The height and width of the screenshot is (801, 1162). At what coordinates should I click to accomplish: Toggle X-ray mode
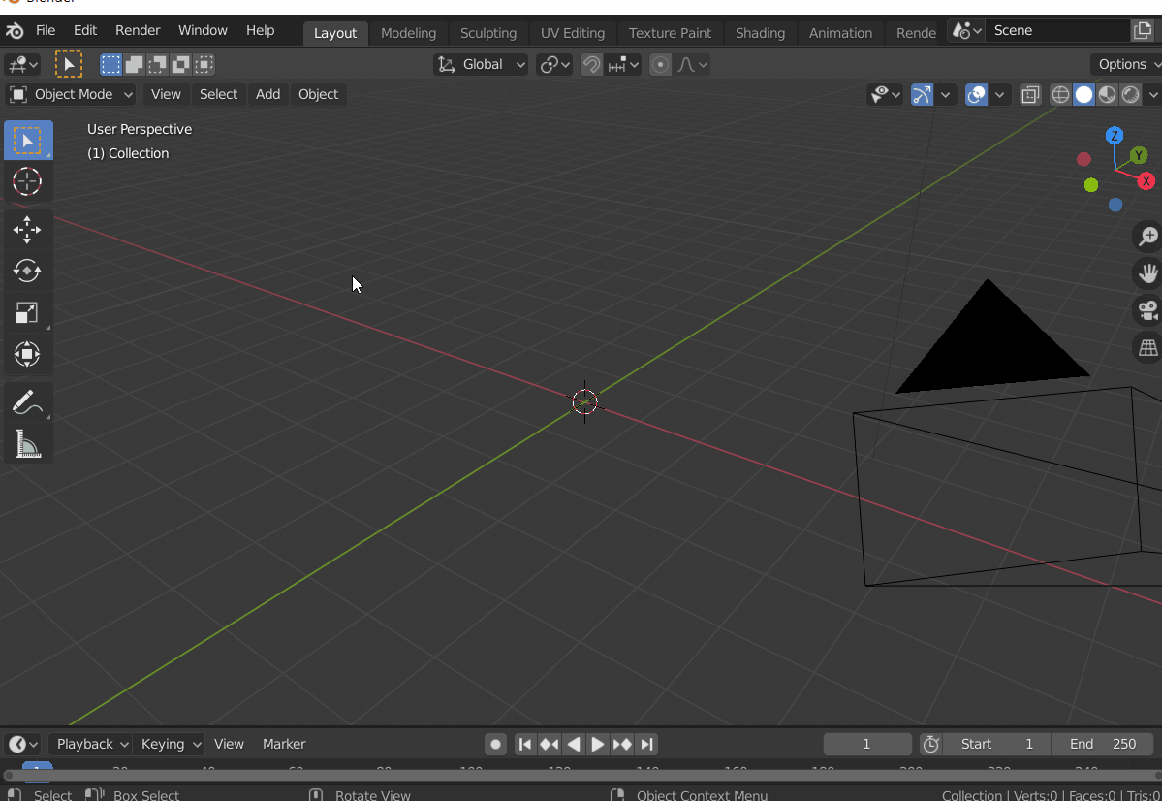[x=1031, y=95]
